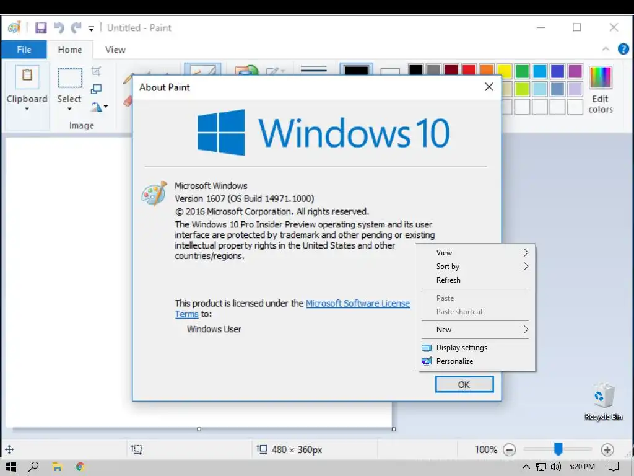Click the cursor position status icon

pyautogui.click(x=9, y=449)
